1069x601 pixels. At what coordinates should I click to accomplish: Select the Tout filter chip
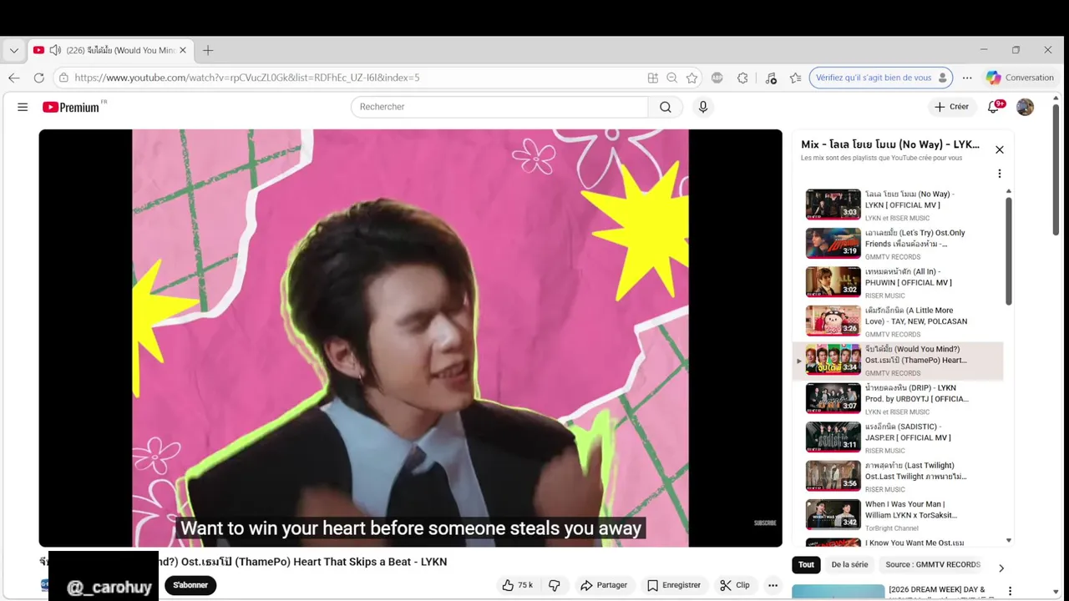coord(806,565)
